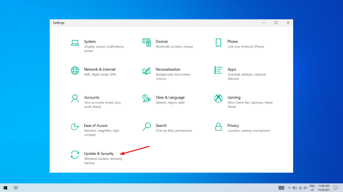This screenshot has height=192, width=343.
Task: Open Devices settings for Bluetooth and printers
Action: coord(168,44)
